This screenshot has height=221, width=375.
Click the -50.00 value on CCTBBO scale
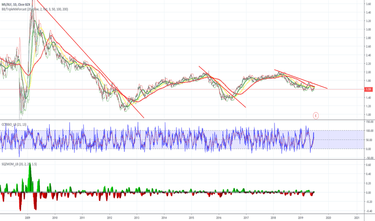[x=370, y=158]
